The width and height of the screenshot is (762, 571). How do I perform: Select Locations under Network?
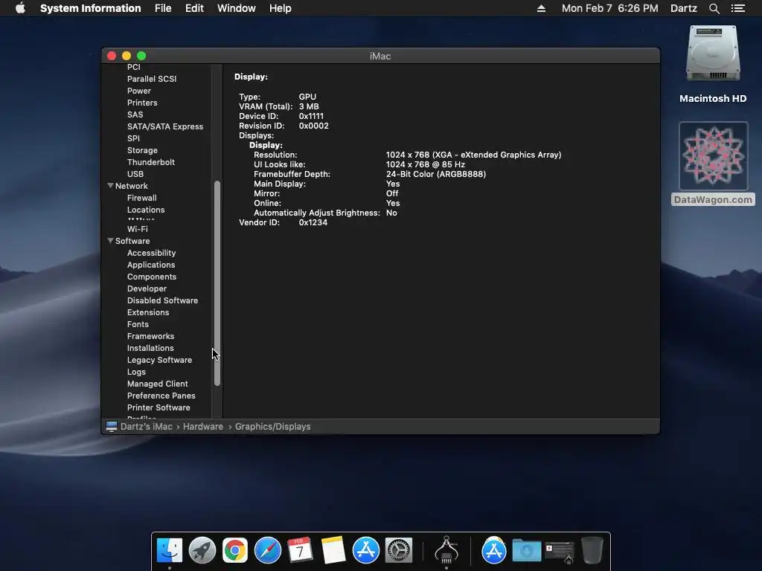pos(146,210)
